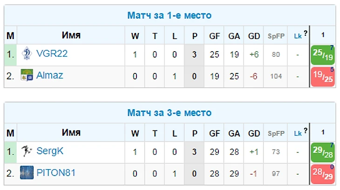Open the VGR22 player profile link
The image size is (340, 190).
pyautogui.click(x=52, y=54)
